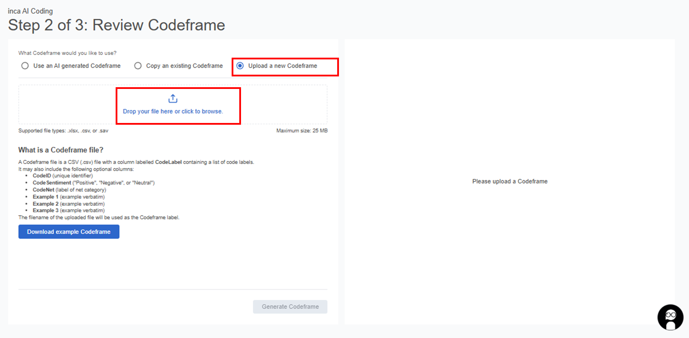The height and width of the screenshot is (338, 689).
Task: Click the 'inca AI Coding' title text
Action: click(x=30, y=11)
